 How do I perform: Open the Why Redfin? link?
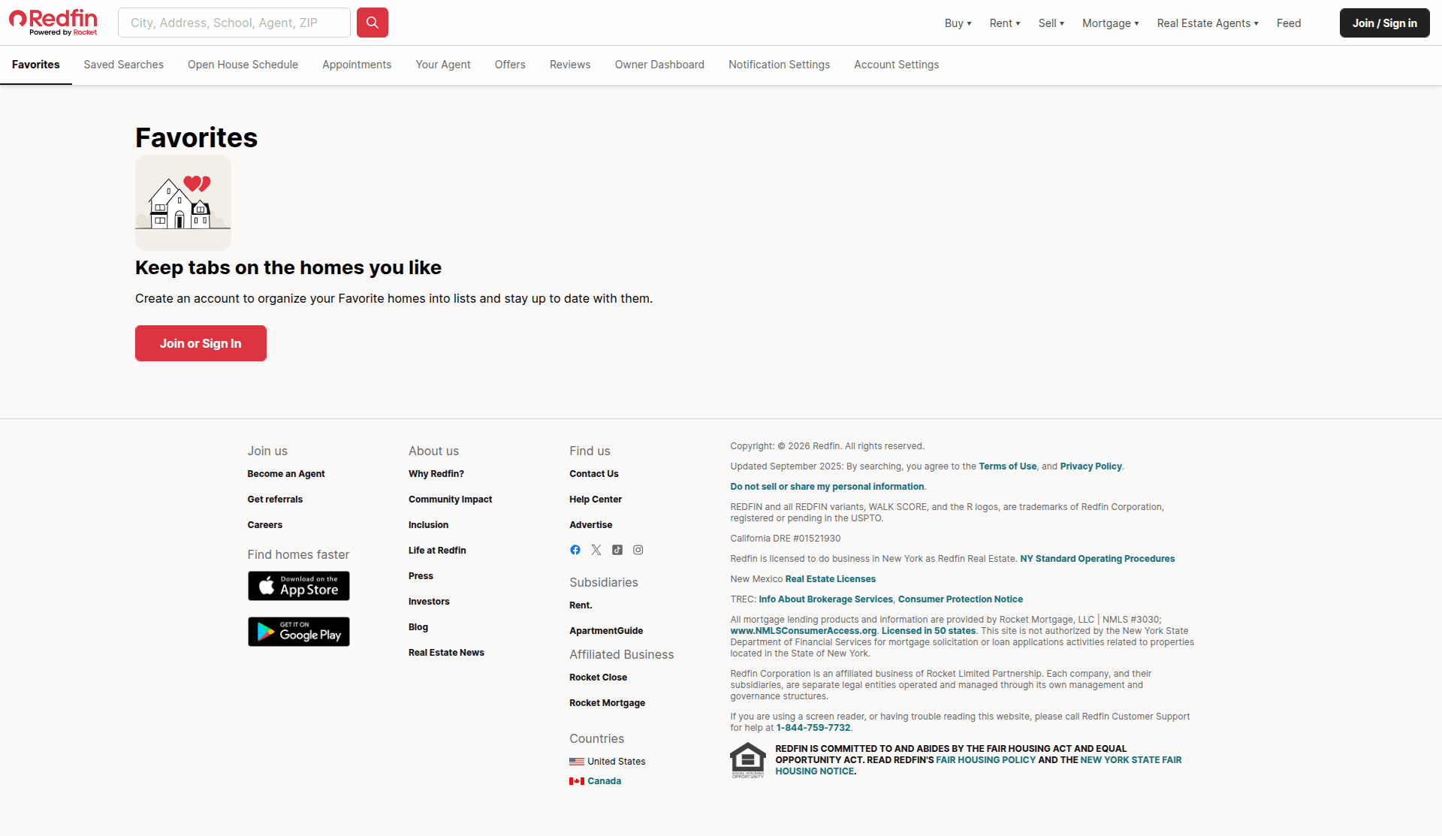pyautogui.click(x=436, y=474)
